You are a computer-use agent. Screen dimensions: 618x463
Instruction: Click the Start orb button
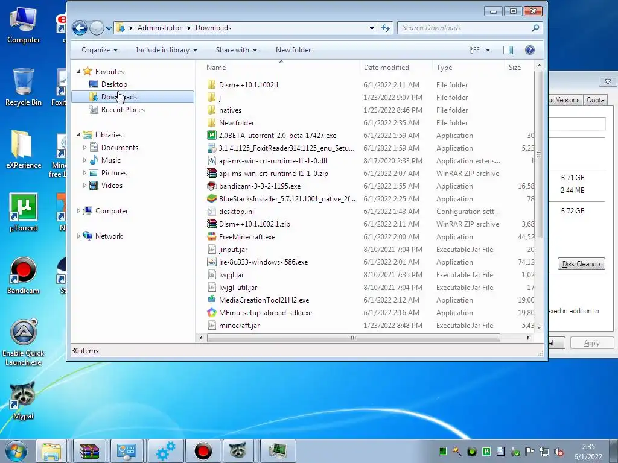pos(16,451)
